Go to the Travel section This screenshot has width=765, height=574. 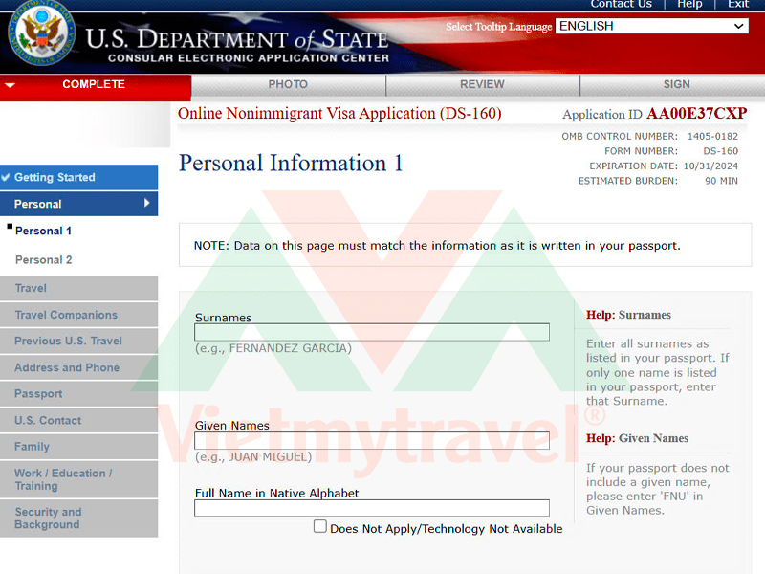click(79, 288)
